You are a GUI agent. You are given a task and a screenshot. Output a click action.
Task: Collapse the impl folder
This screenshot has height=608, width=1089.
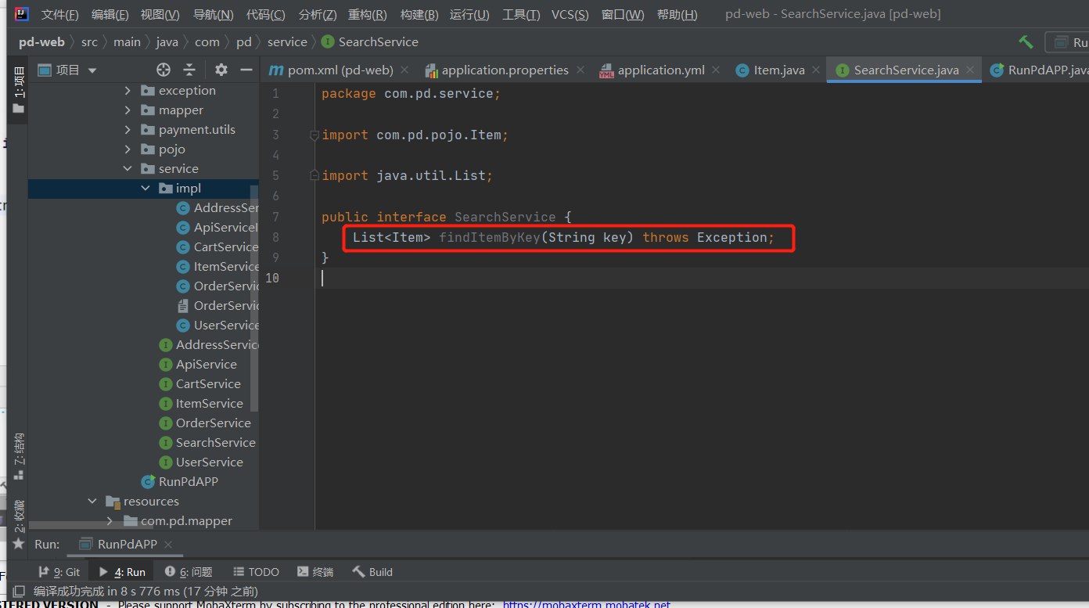(146, 189)
